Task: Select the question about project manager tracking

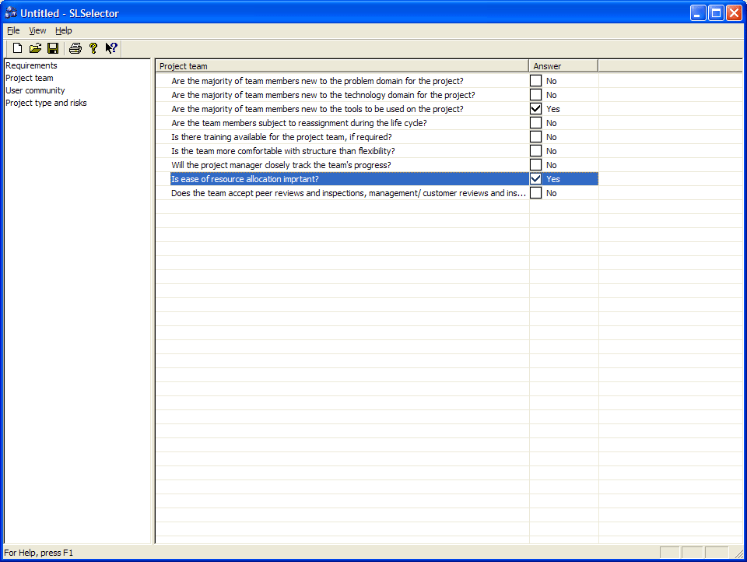Action: [x=281, y=165]
